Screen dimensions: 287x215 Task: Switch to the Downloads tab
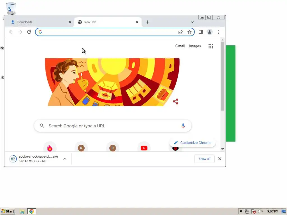(41, 22)
